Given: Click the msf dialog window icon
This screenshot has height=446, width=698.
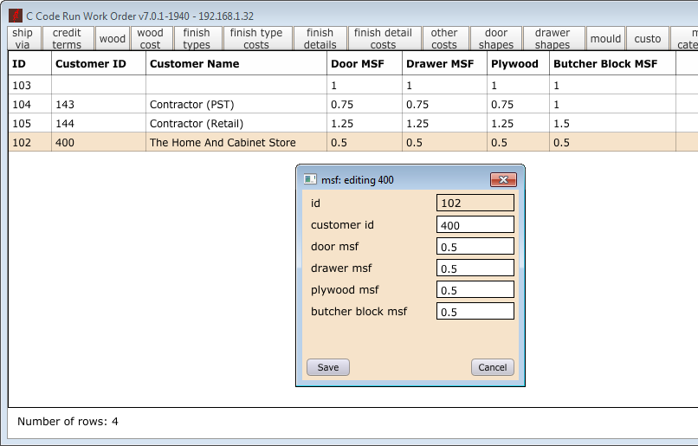Looking at the screenshot, I should 309,179.
